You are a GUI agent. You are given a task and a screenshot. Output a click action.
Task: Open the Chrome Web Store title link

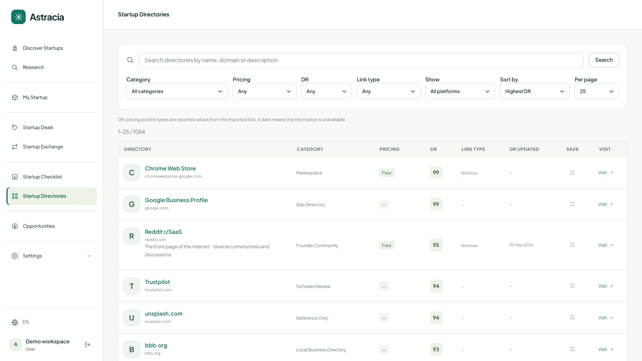[x=170, y=168]
